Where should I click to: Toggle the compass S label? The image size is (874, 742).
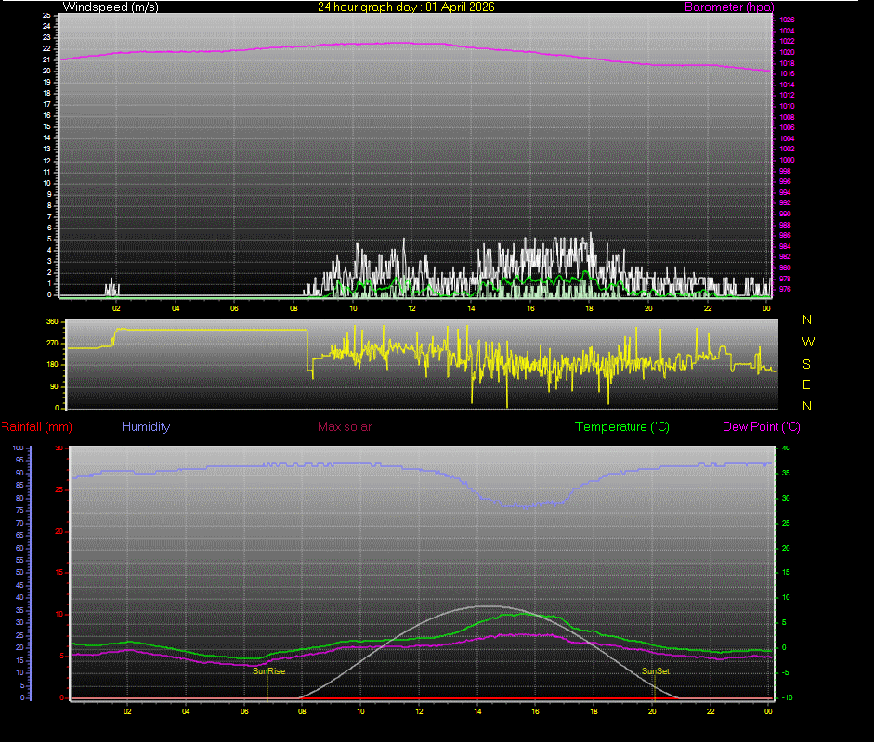click(806, 362)
